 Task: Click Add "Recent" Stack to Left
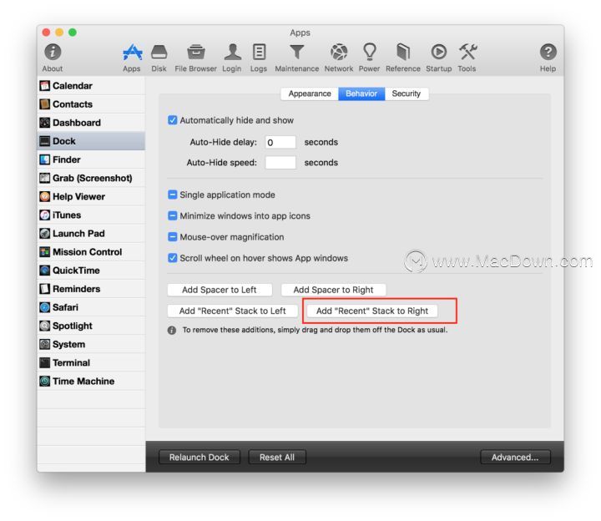pos(233,311)
